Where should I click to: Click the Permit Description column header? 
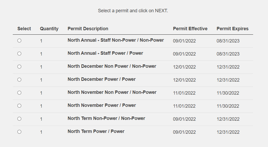point(88,29)
